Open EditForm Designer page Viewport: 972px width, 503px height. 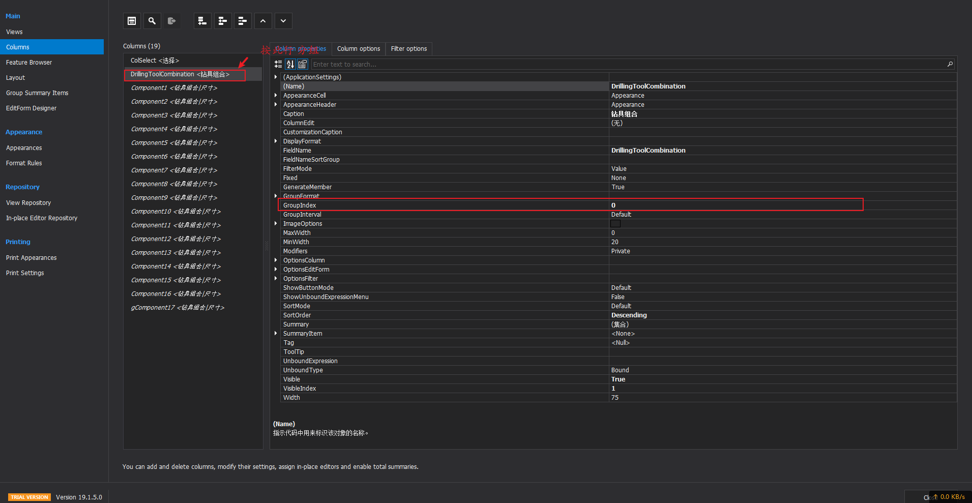pyautogui.click(x=31, y=108)
